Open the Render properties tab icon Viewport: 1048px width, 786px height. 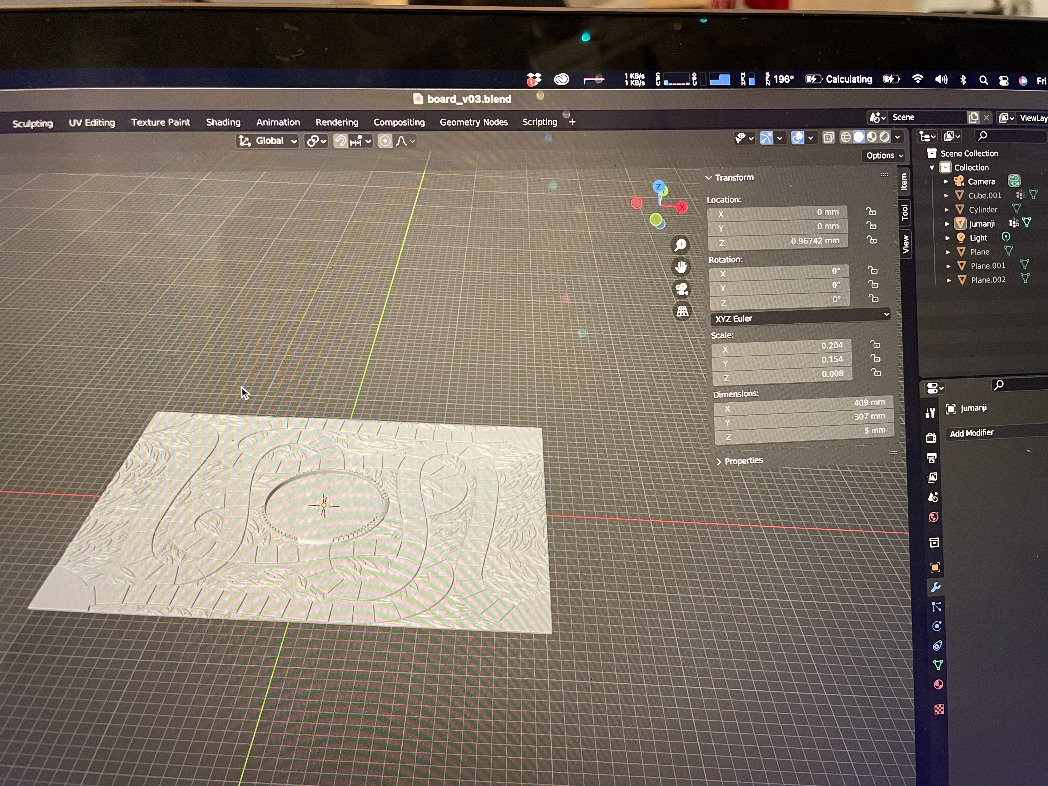pos(931,438)
